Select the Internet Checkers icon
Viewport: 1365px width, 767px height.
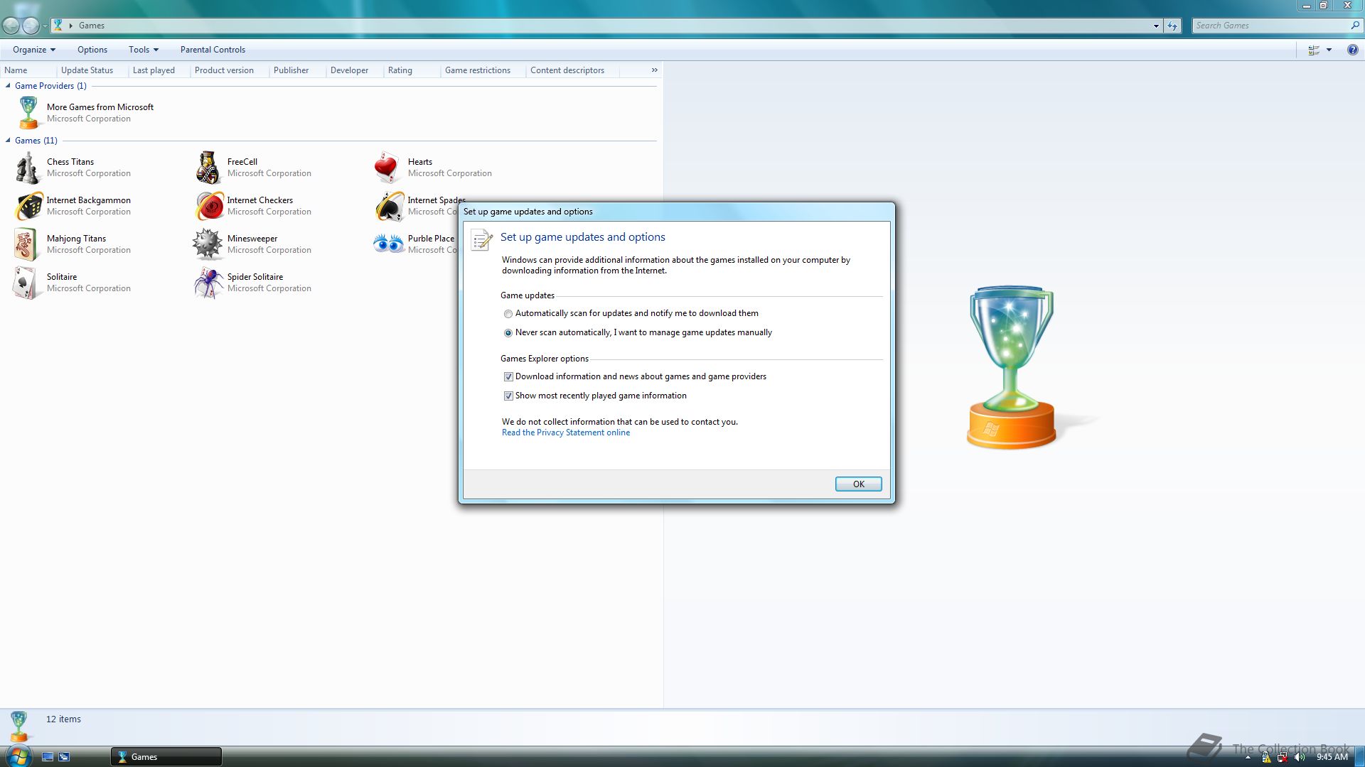coord(208,206)
